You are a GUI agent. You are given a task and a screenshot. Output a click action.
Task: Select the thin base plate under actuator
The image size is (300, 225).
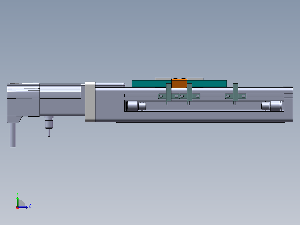tap(200, 122)
